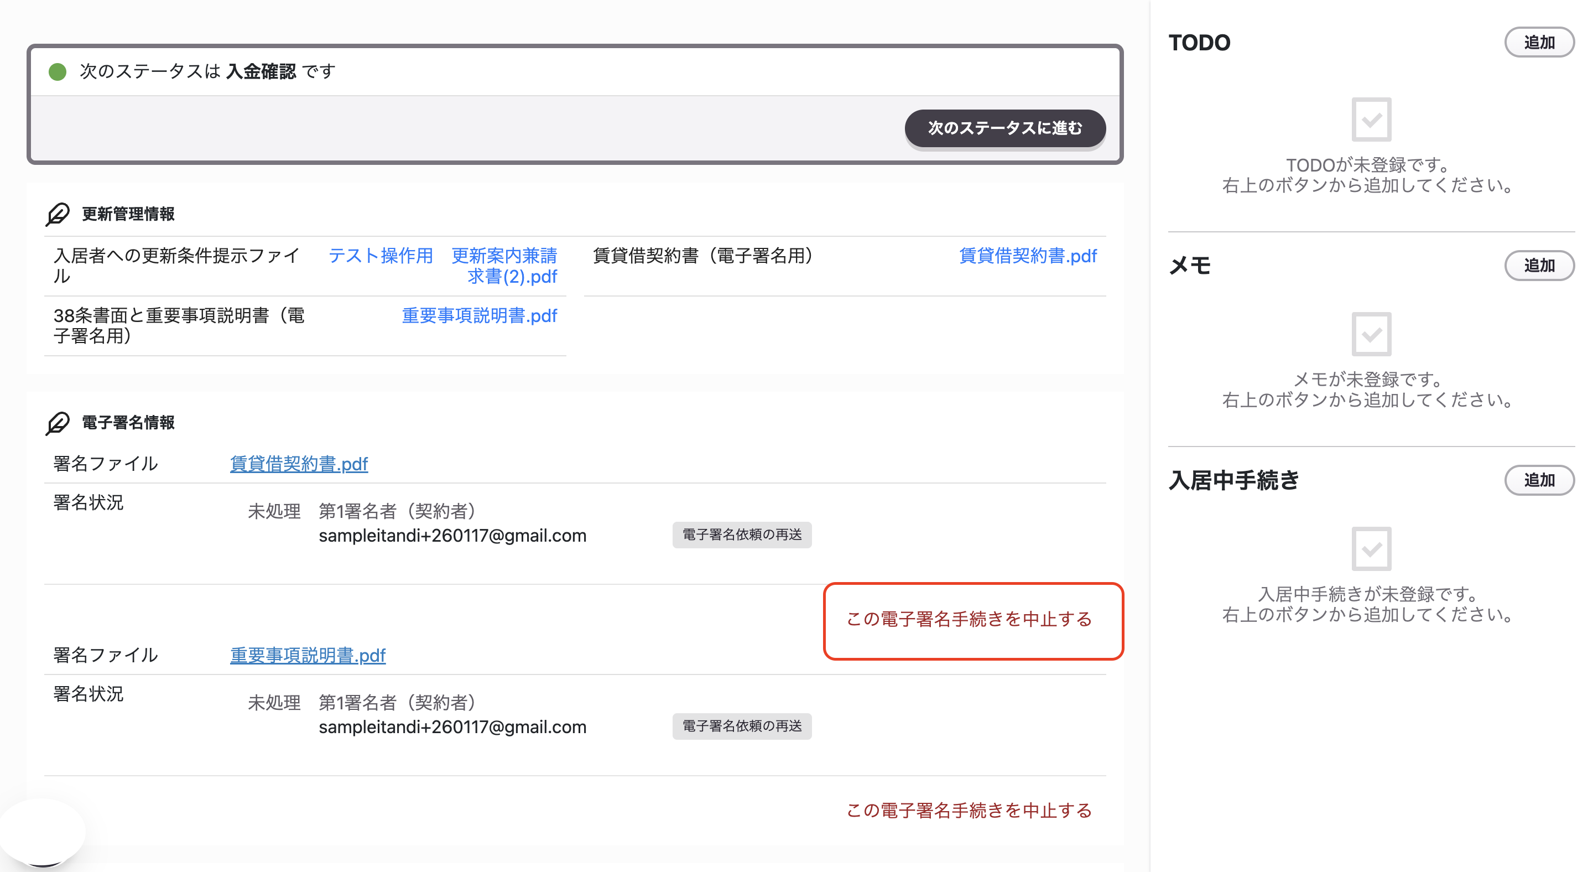Open テスト操作用 更新案内兼請求書(2).pdf link
The height and width of the screenshot is (872, 1593).
[442, 266]
